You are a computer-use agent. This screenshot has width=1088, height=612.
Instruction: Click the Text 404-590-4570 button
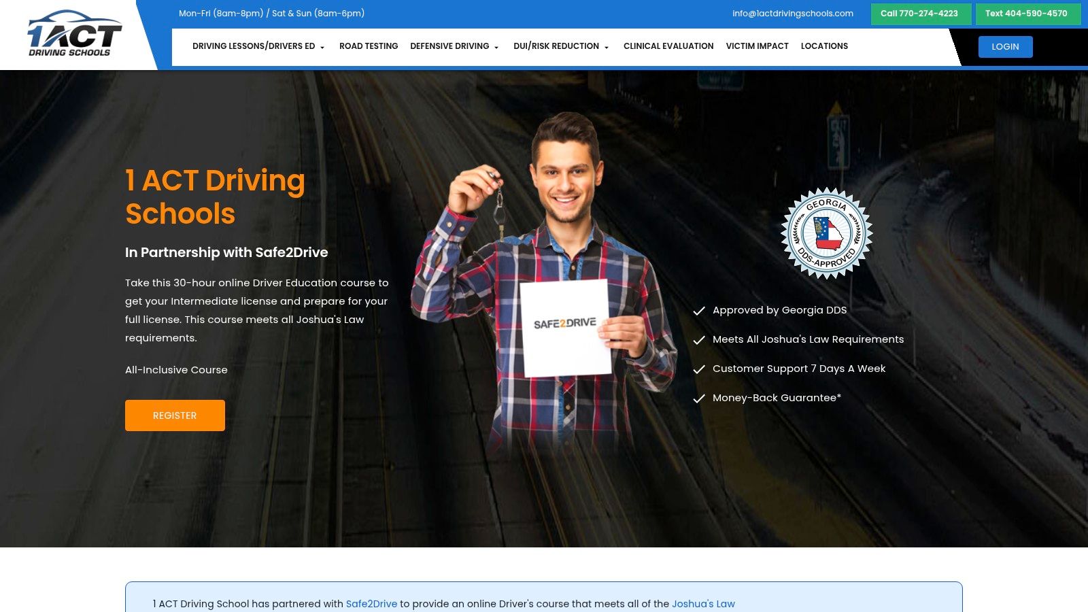coord(1027,14)
